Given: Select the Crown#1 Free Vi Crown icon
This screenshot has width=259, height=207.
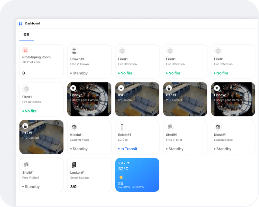Looking at the screenshot, I should coord(74,51).
